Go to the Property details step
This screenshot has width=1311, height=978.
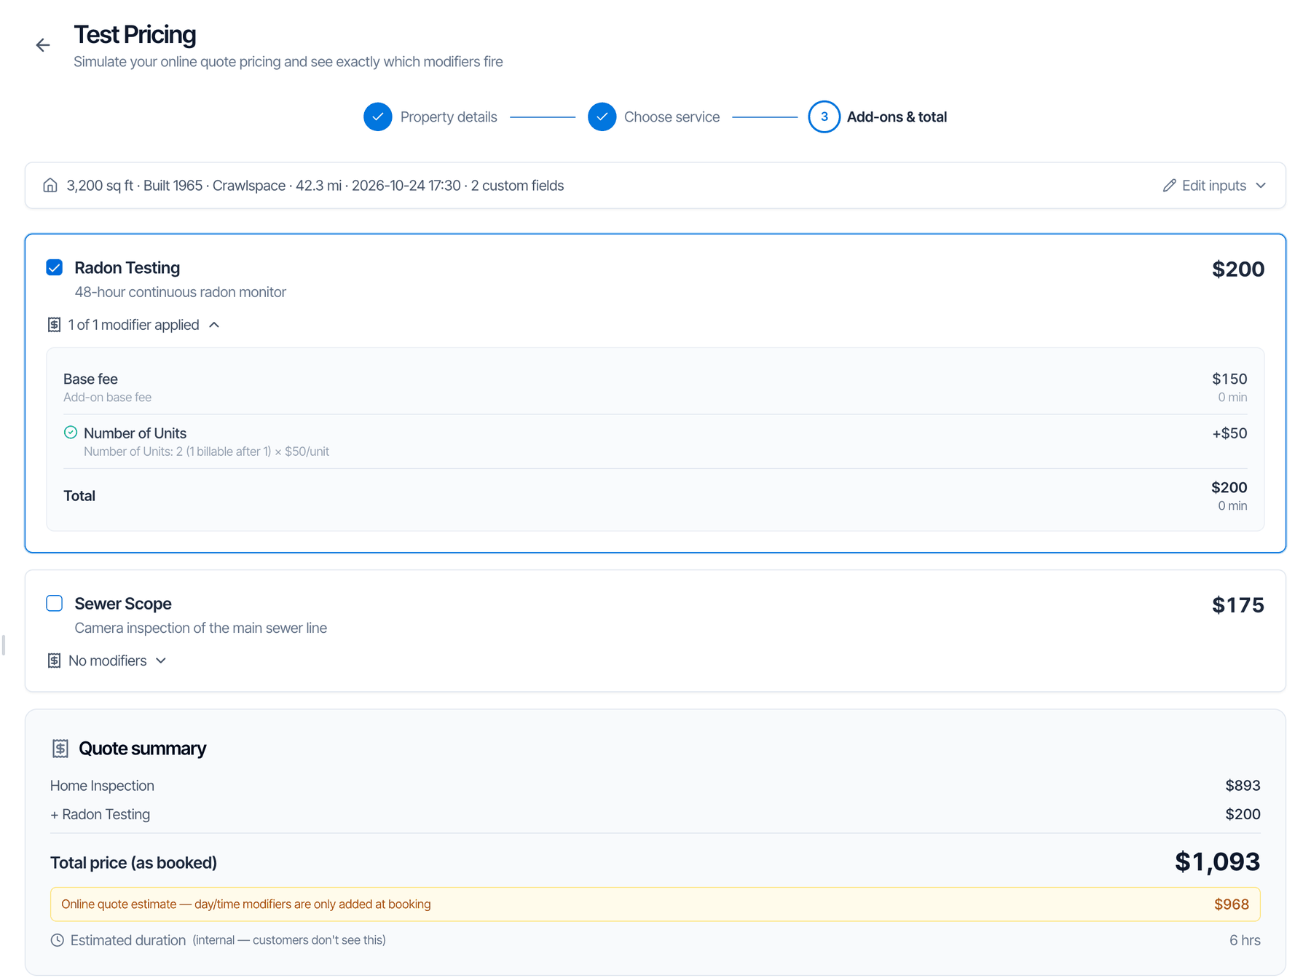pyautogui.click(x=449, y=117)
